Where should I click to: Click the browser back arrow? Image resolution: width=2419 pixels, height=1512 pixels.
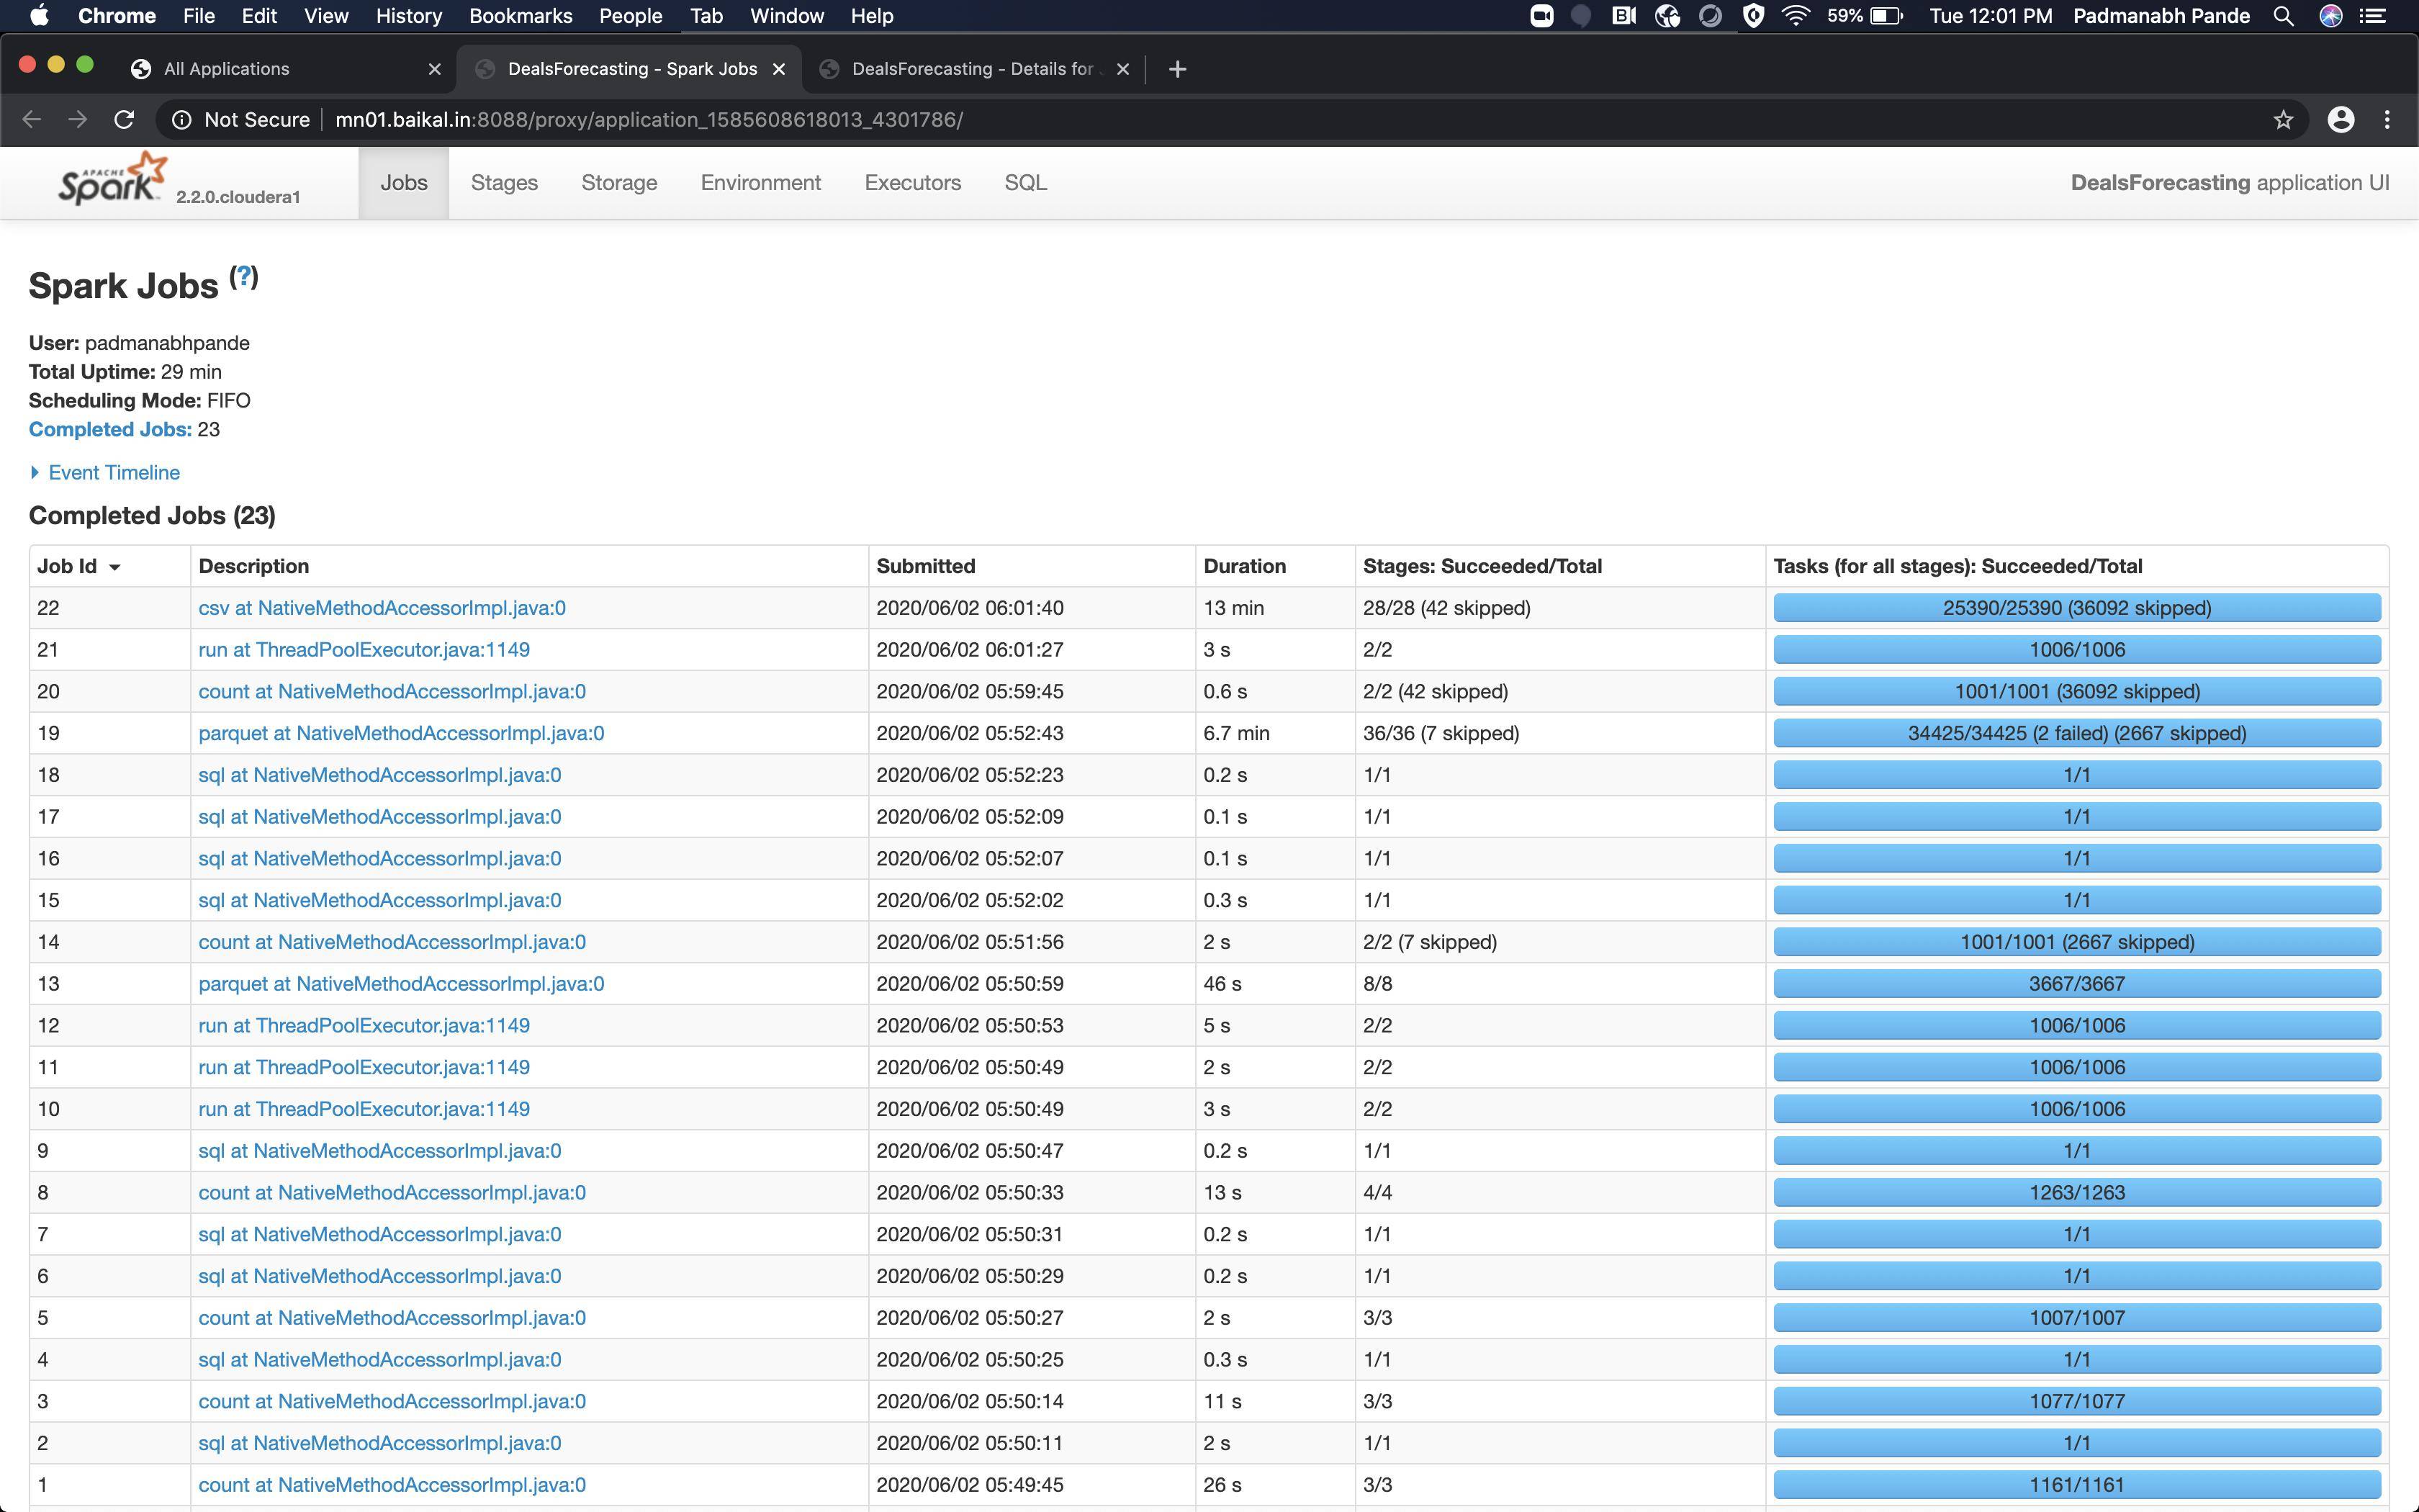(32, 119)
